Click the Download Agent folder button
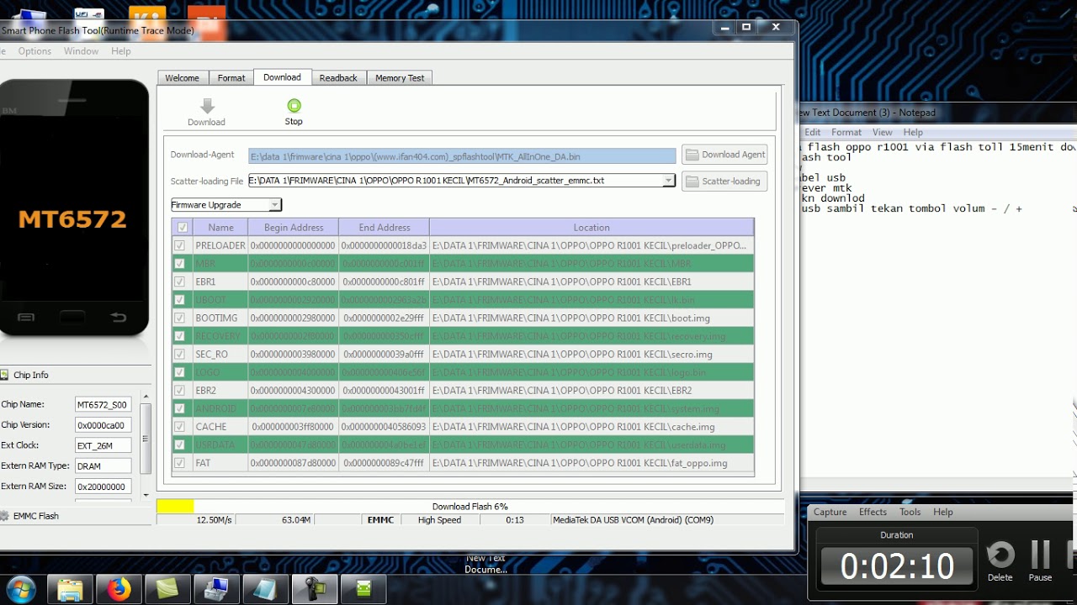The width and height of the screenshot is (1077, 605). click(724, 155)
